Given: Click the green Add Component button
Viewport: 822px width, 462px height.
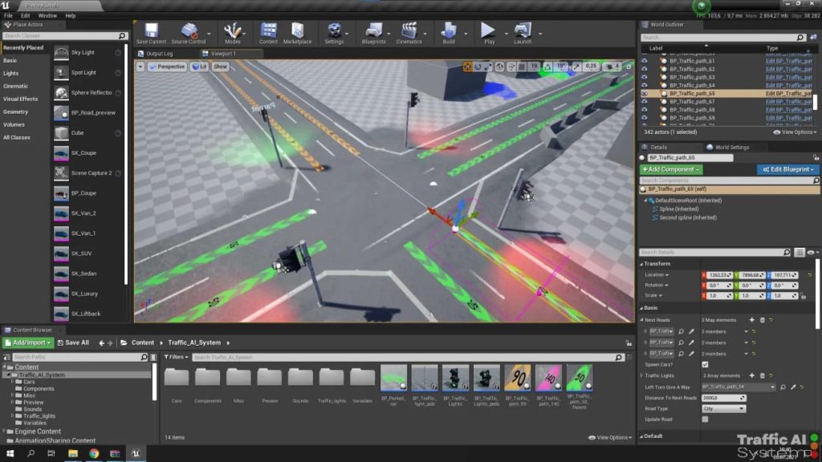Looking at the screenshot, I should click(x=671, y=169).
